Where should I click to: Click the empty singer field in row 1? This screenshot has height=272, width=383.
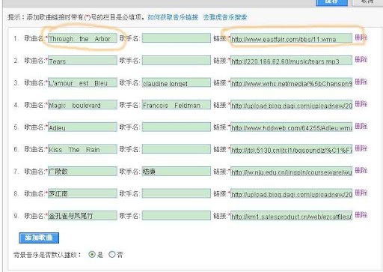(x=177, y=38)
